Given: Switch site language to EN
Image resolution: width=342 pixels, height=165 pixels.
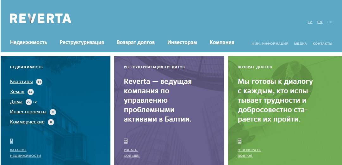Looking at the screenshot, I should tap(320, 22).
